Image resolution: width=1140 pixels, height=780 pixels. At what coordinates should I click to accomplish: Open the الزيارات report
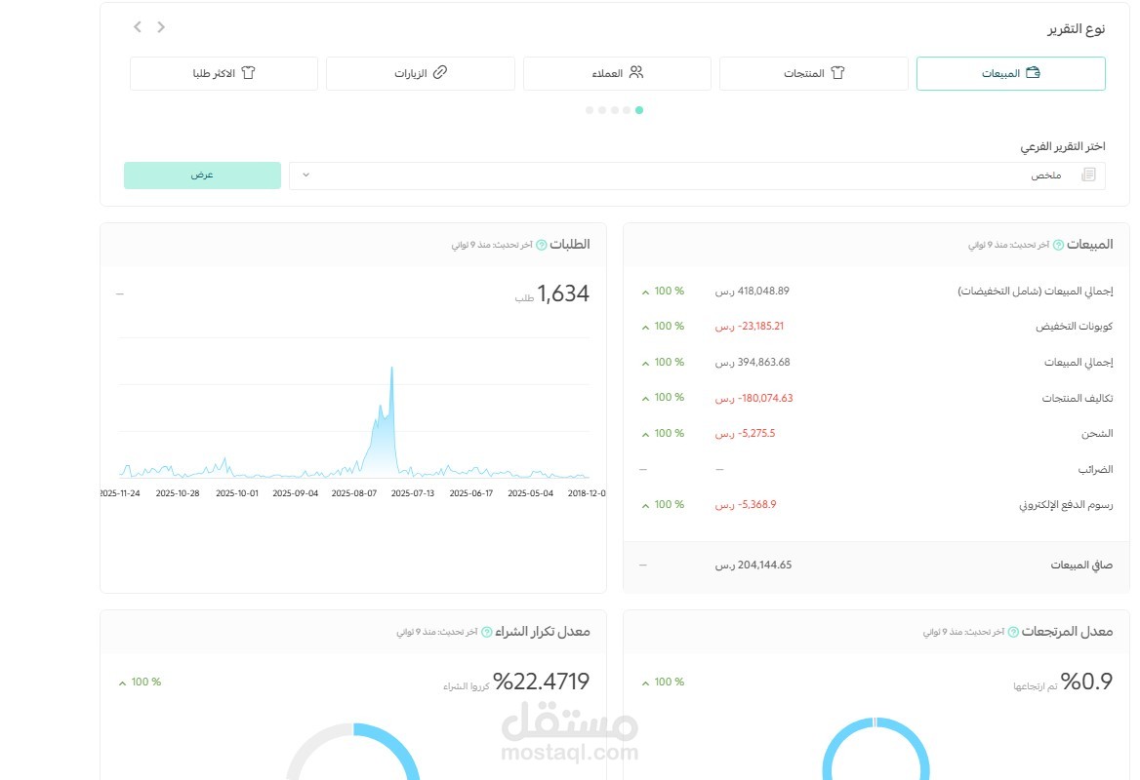420,72
